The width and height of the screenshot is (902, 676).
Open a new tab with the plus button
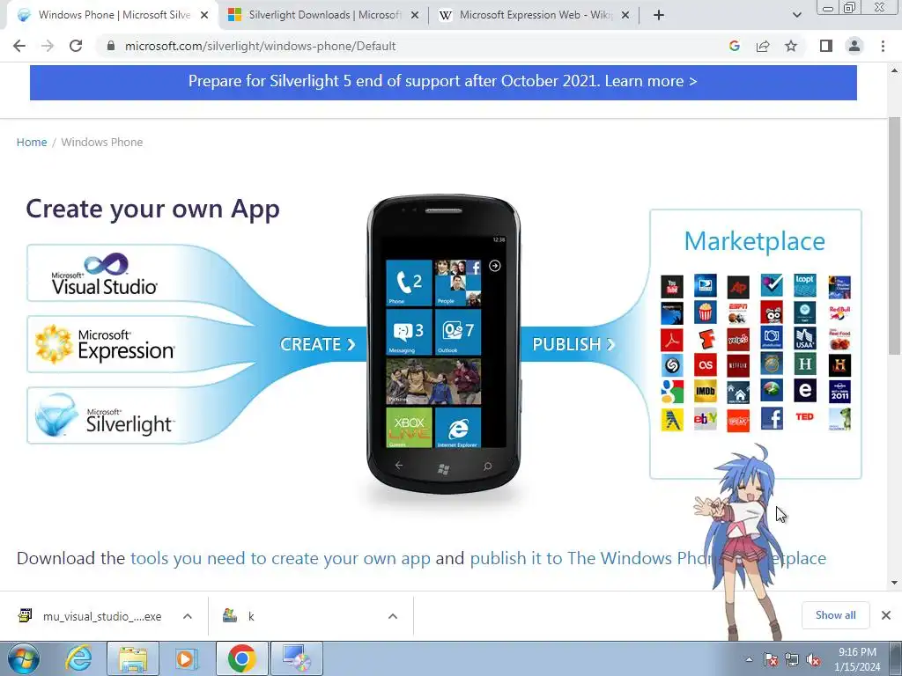coord(659,16)
